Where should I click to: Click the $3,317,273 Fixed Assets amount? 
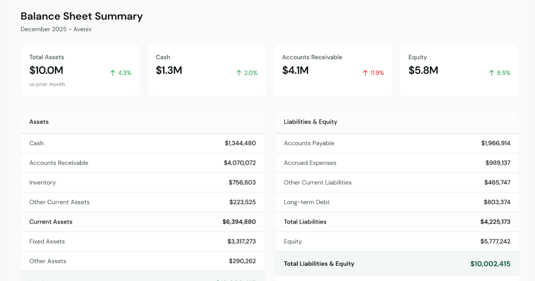[x=242, y=241]
